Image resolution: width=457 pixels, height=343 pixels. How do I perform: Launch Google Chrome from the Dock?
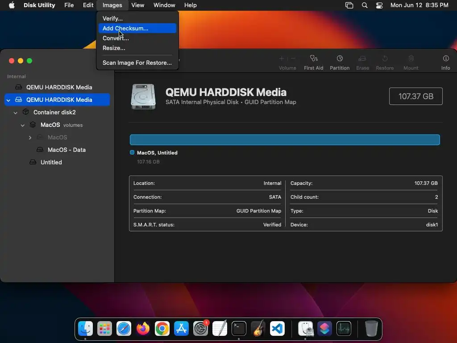[162, 328]
